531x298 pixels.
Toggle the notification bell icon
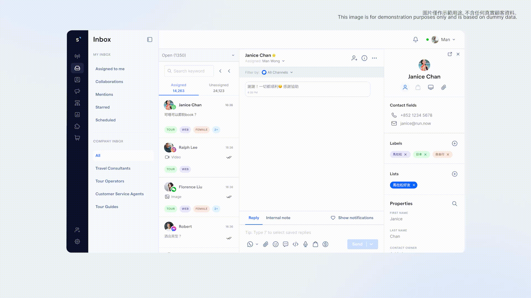coord(415,39)
